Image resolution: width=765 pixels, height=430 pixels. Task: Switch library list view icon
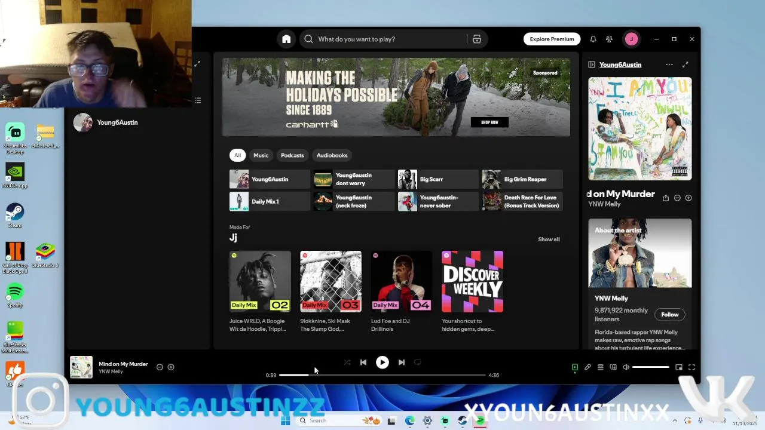tap(197, 100)
